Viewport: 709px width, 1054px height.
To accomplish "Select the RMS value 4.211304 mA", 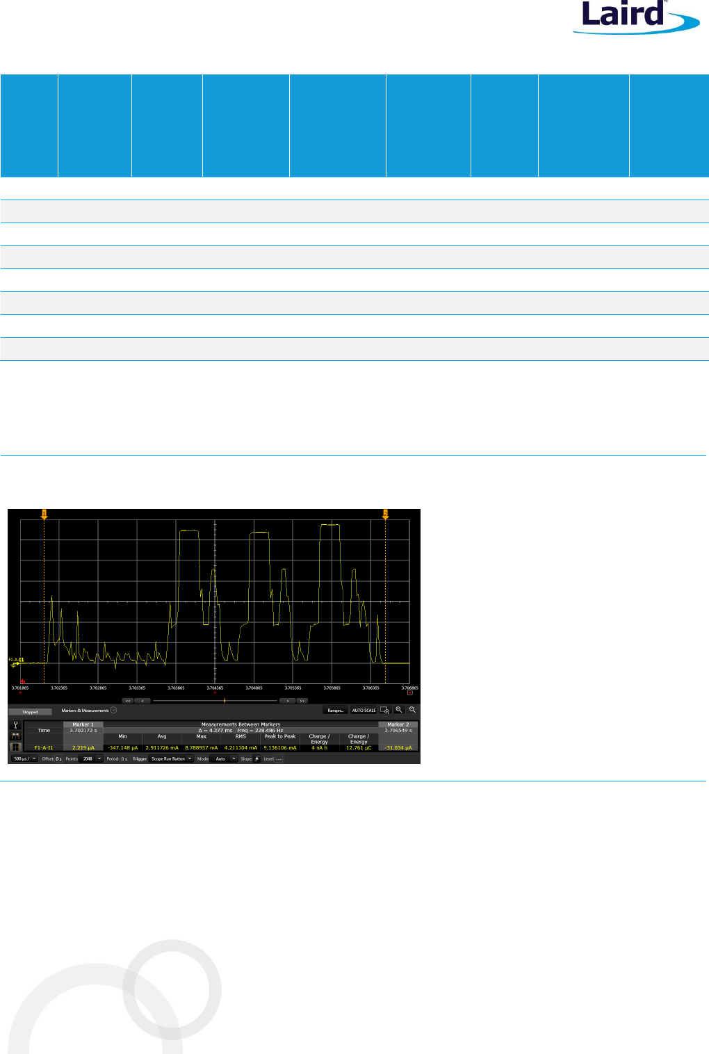I will pos(241,747).
